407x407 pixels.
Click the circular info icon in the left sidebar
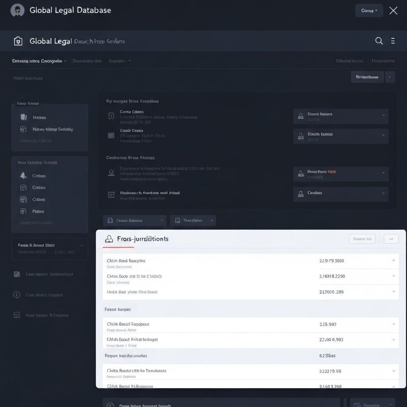[16, 295]
